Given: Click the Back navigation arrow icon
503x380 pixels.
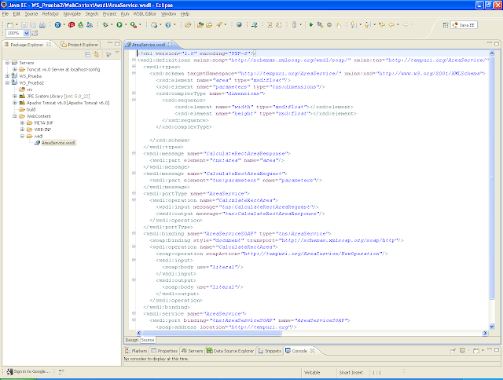Looking at the screenshot, I should 391,24.
